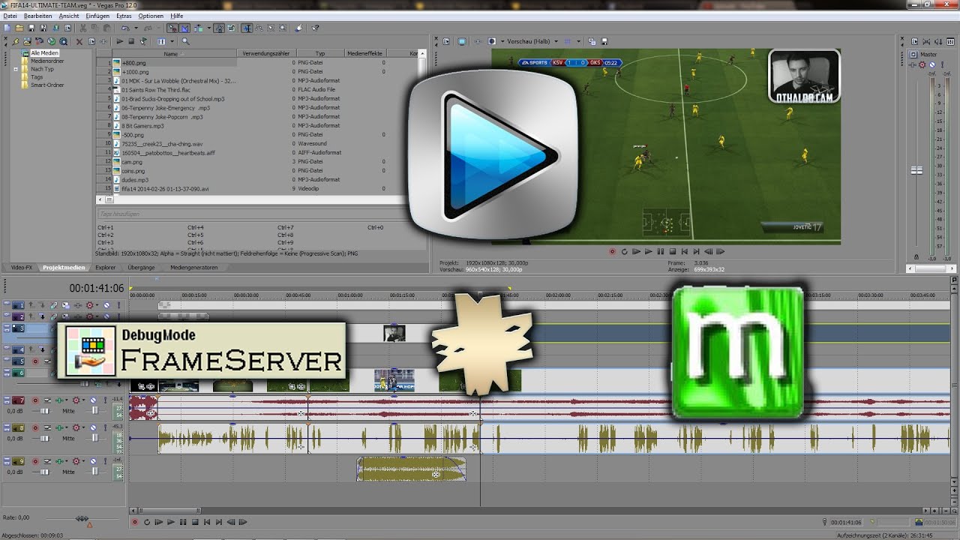Open the Undo history dropdown arrow
The height and width of the screenshot is (540, 960).
[x=136, y=28]
